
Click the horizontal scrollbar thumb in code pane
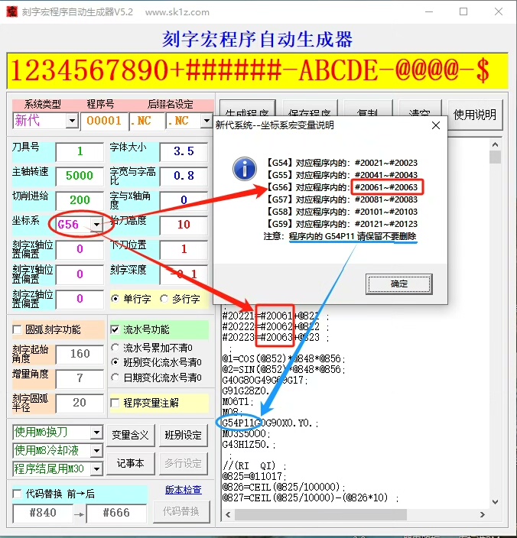point(320,514)
